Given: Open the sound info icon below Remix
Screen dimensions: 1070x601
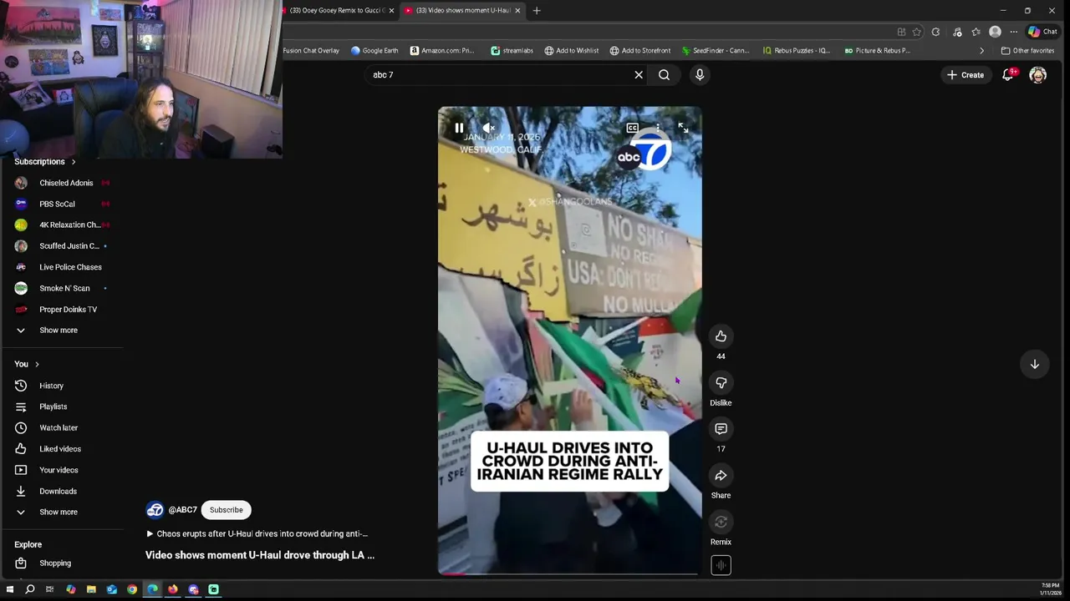Looking at the screenshot, I should (x=721, y=565).
